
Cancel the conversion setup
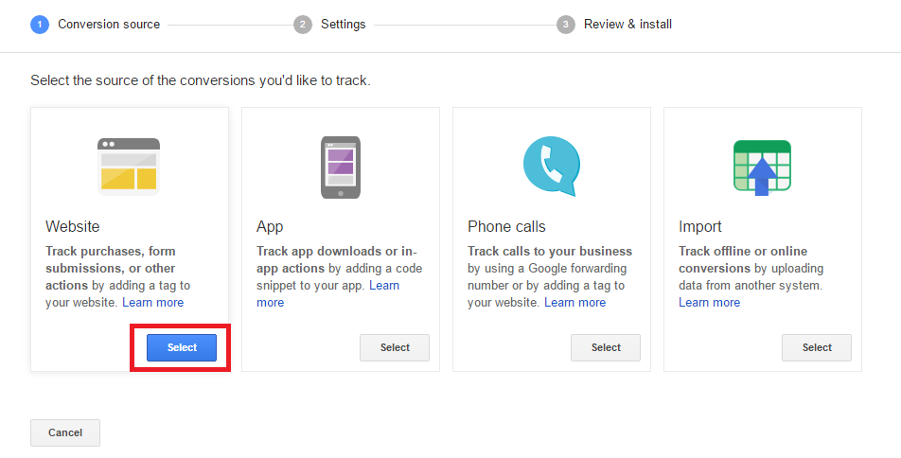(x=65, y=432)
